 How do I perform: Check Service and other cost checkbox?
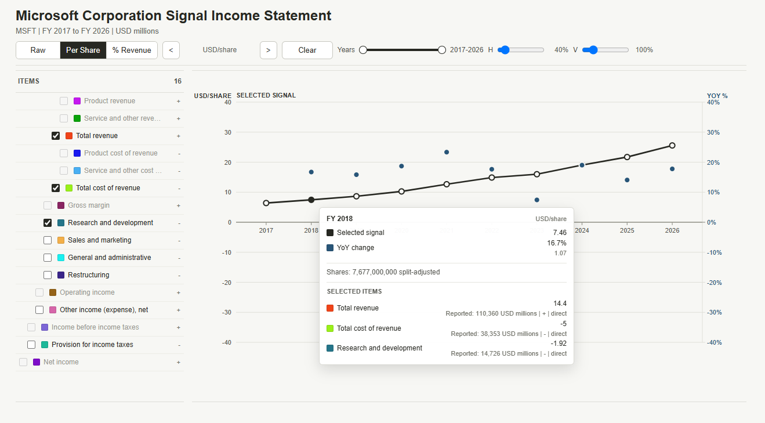click(64, 171)
